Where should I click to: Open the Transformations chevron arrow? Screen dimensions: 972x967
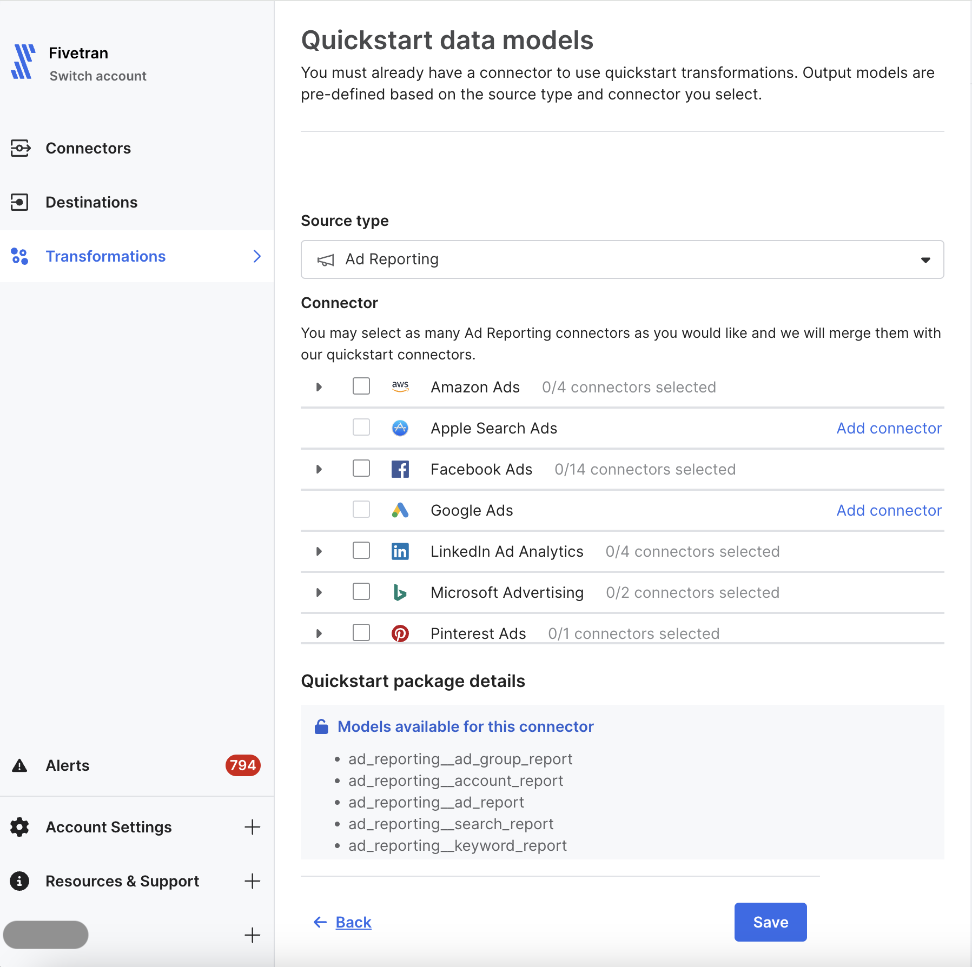(x=257, y=256)
